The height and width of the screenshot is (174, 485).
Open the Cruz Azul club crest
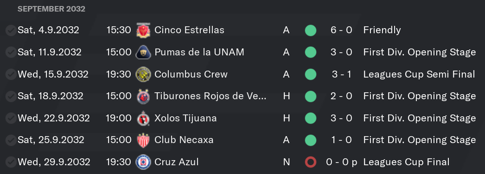click(143, 162)
